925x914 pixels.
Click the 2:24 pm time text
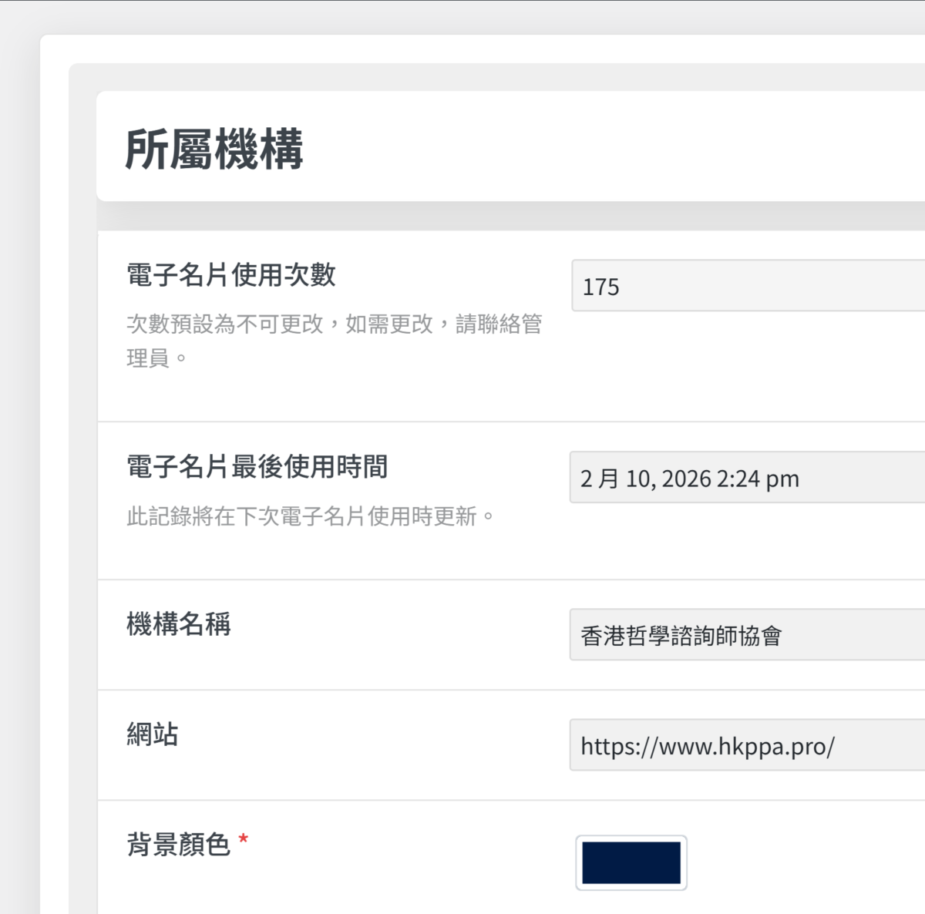[x=758, y=479]
